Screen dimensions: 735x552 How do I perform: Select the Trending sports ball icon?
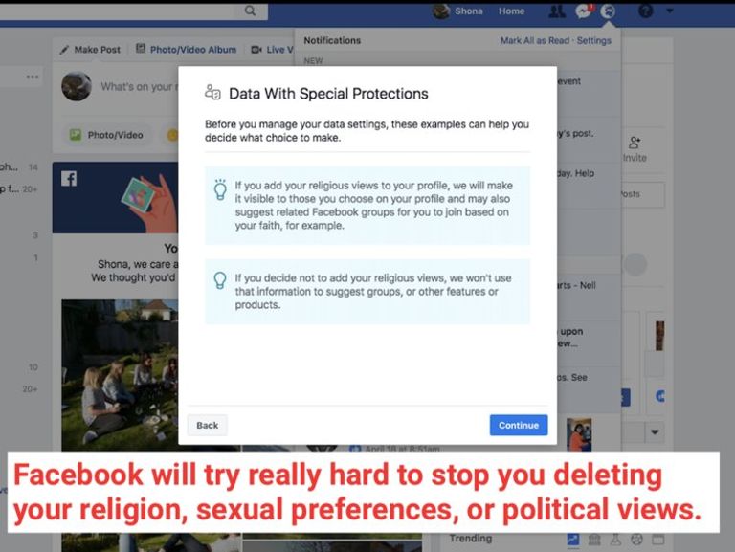click(x=635, y=540)
